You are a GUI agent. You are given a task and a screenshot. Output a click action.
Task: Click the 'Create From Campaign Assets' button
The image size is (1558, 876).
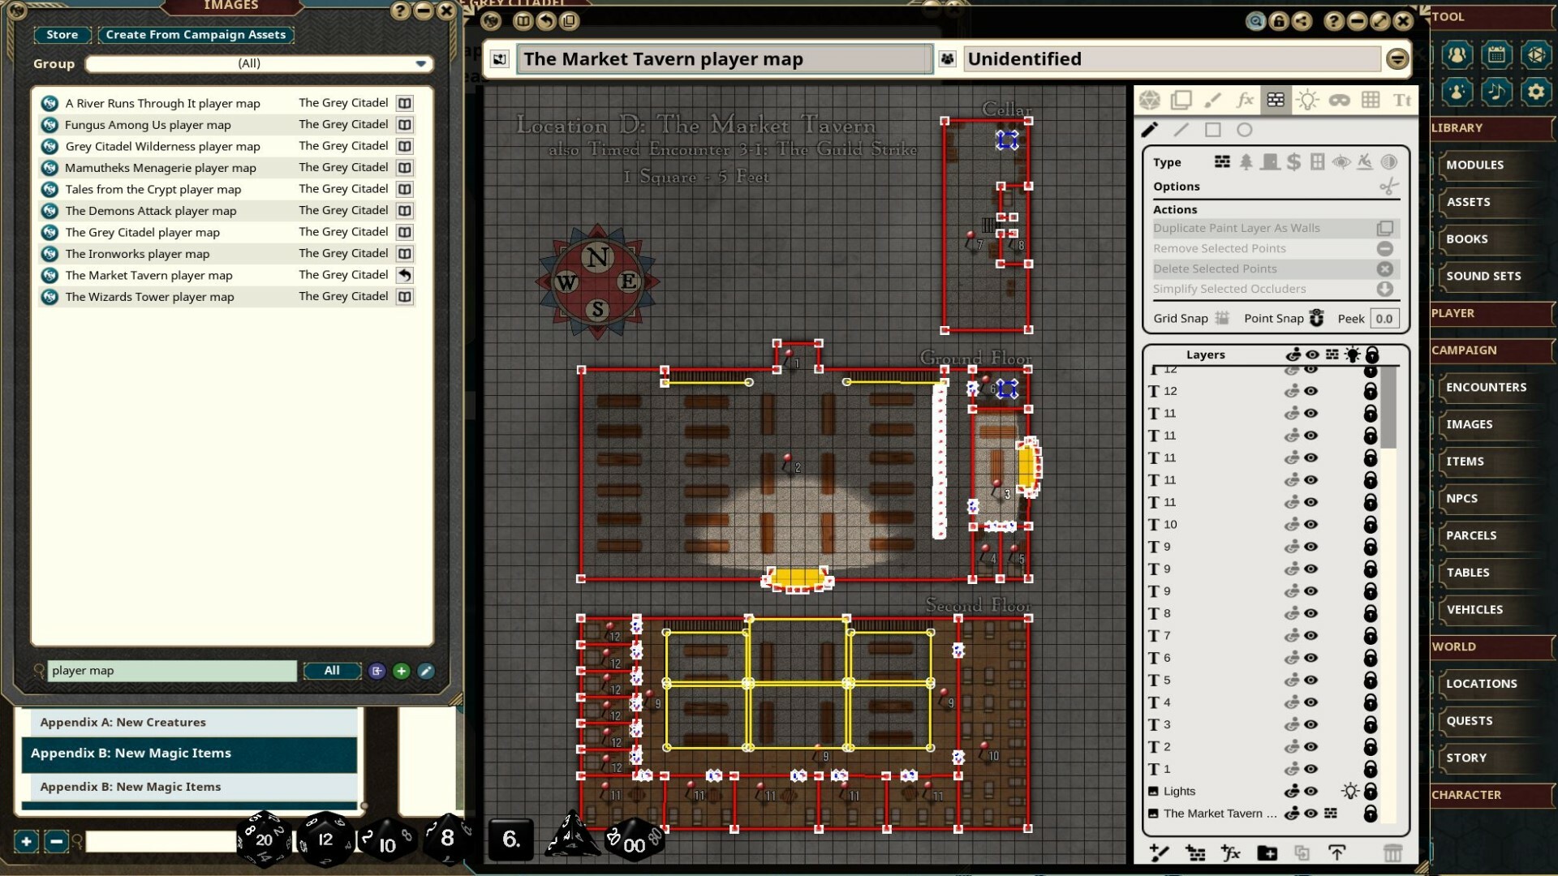196,35
